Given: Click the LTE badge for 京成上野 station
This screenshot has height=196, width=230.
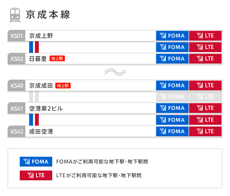Looking at the screenshot, I should pos(205,36).
